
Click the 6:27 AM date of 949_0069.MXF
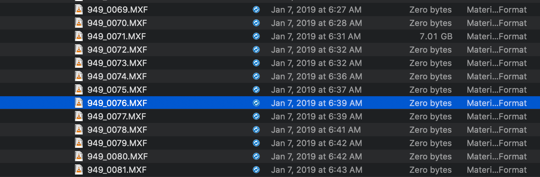point(316,9)
